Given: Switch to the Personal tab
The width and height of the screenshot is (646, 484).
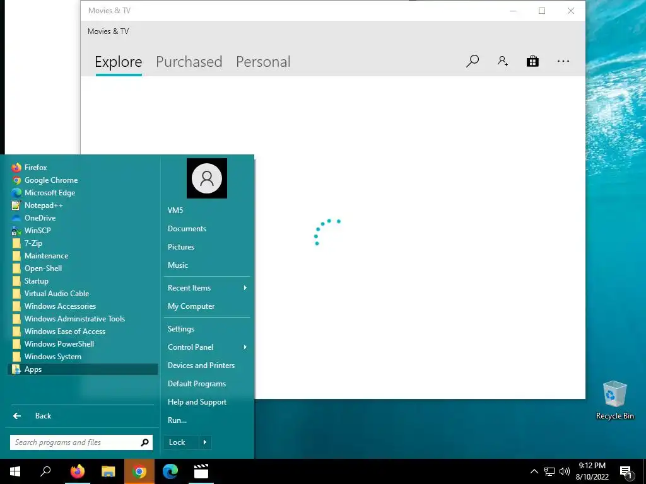Looking at the screenshot, I should (263, 62).
